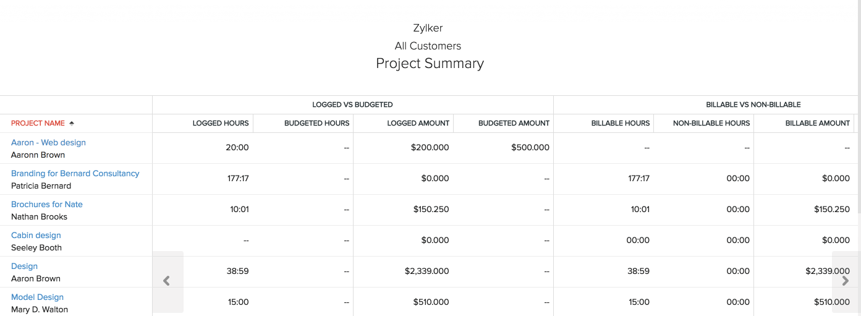The width and height of the screenshot is (861, 316).
Task: Click the Project Summary report title
Action: [x=430, y=63]
